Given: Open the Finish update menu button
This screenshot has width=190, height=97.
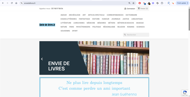Looking at the screenshot, I should [x=183, y=3].
